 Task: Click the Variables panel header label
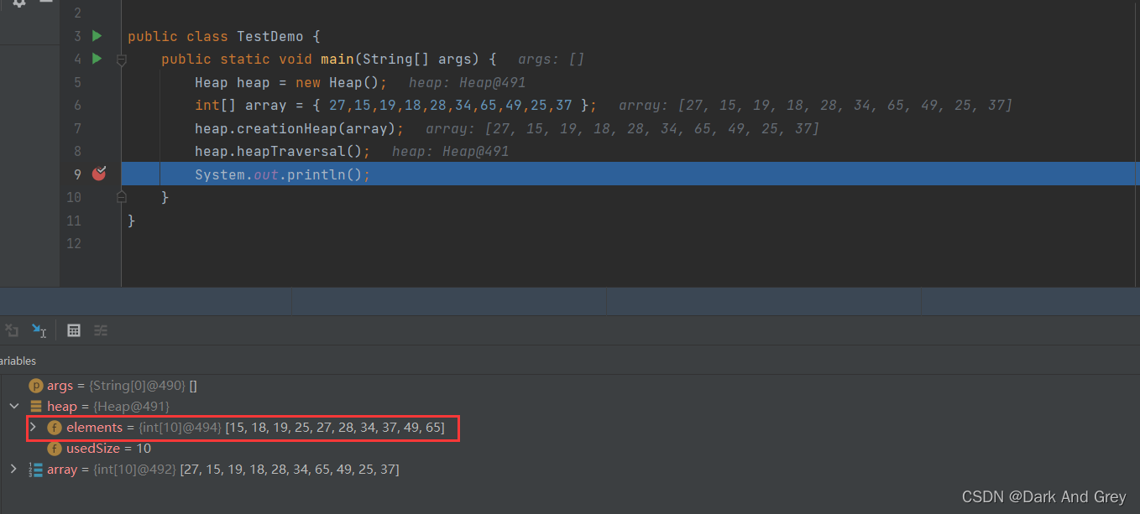(x=18, y=361)
